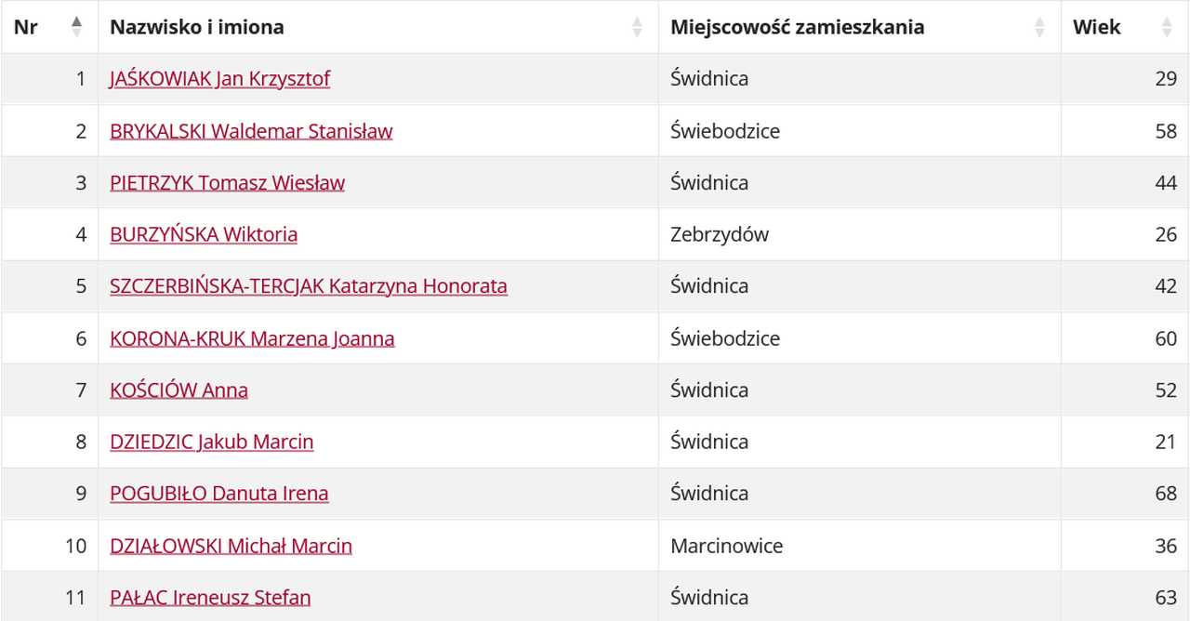Open SZCZERBIŃSKA-TERCJAK Katarzyna Honorata link

[309, 286]
